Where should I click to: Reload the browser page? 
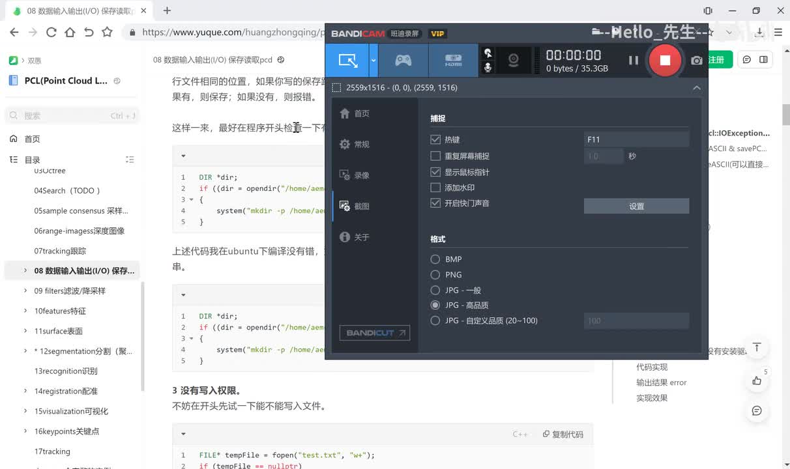[51, 32]
